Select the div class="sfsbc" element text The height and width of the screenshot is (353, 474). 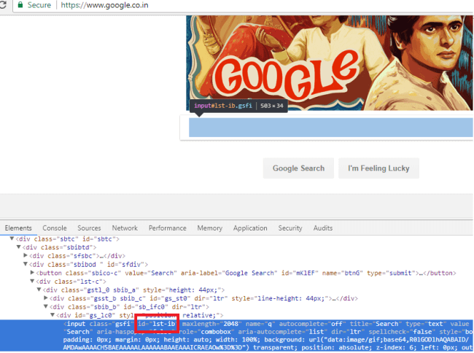pyautogui.click(x=77, y=256)
